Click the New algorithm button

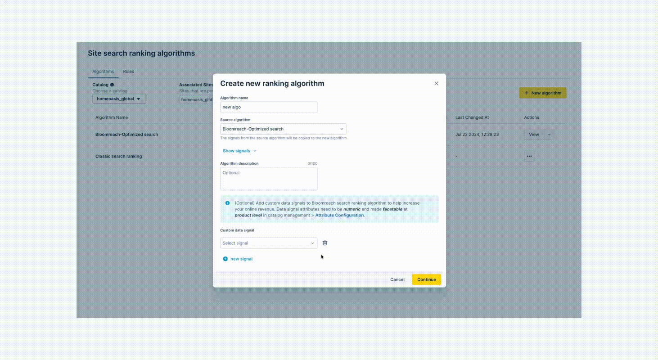tap(543, 93)
